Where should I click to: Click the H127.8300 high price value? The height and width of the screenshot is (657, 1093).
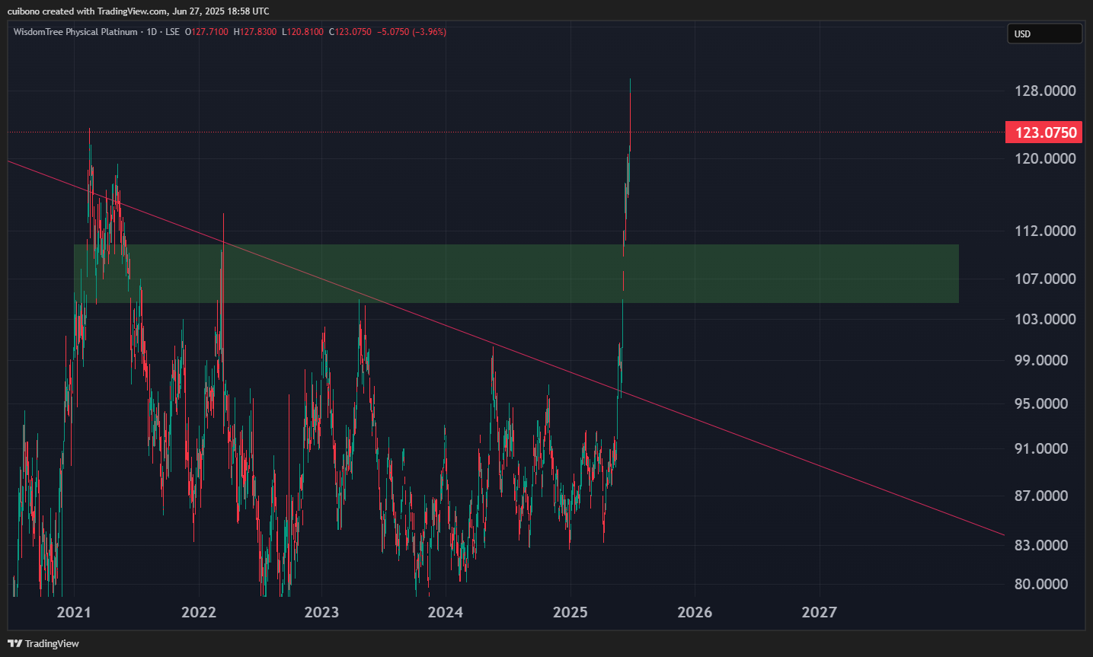pyautogui.click(x=255, y=32)
